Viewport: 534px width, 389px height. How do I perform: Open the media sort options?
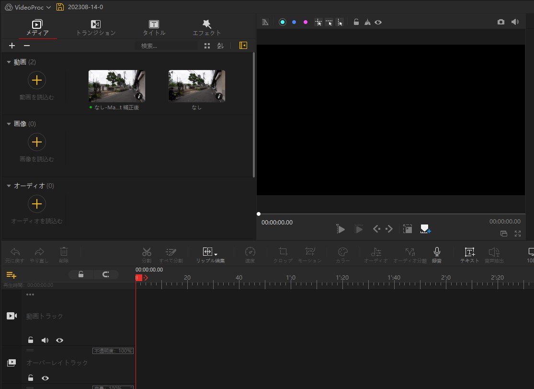coord(220,46)
